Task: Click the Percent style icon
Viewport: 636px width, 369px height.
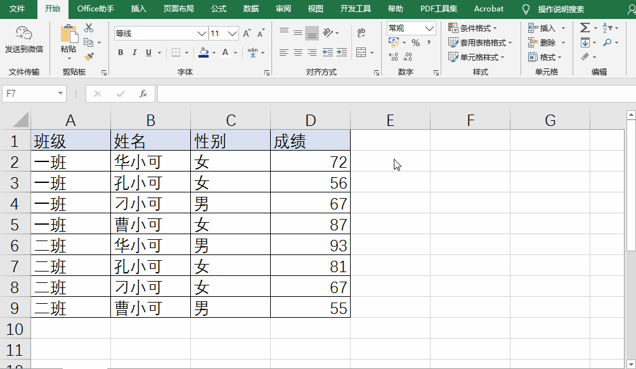Action: click(416, 42)
